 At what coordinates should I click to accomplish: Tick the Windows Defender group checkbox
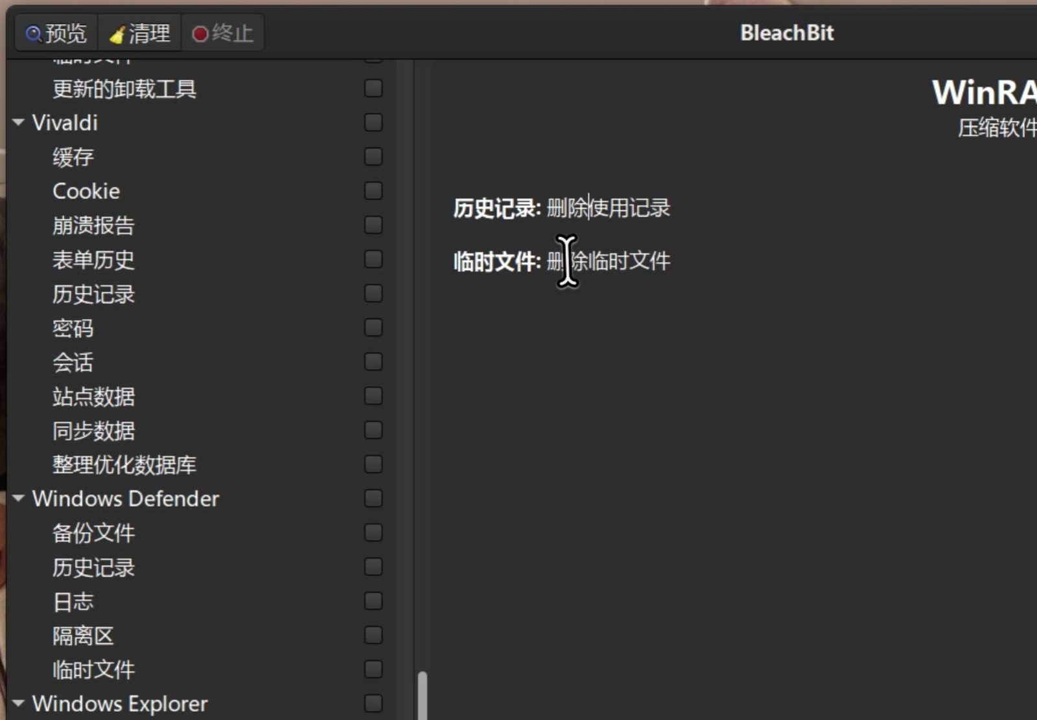373,498
